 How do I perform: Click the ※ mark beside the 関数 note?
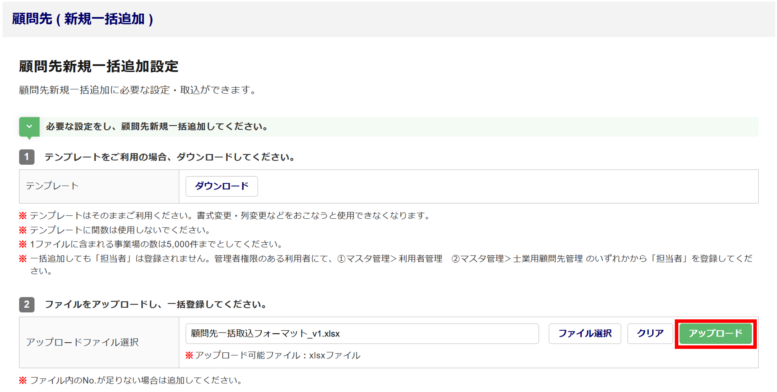[x=23, y=230]
